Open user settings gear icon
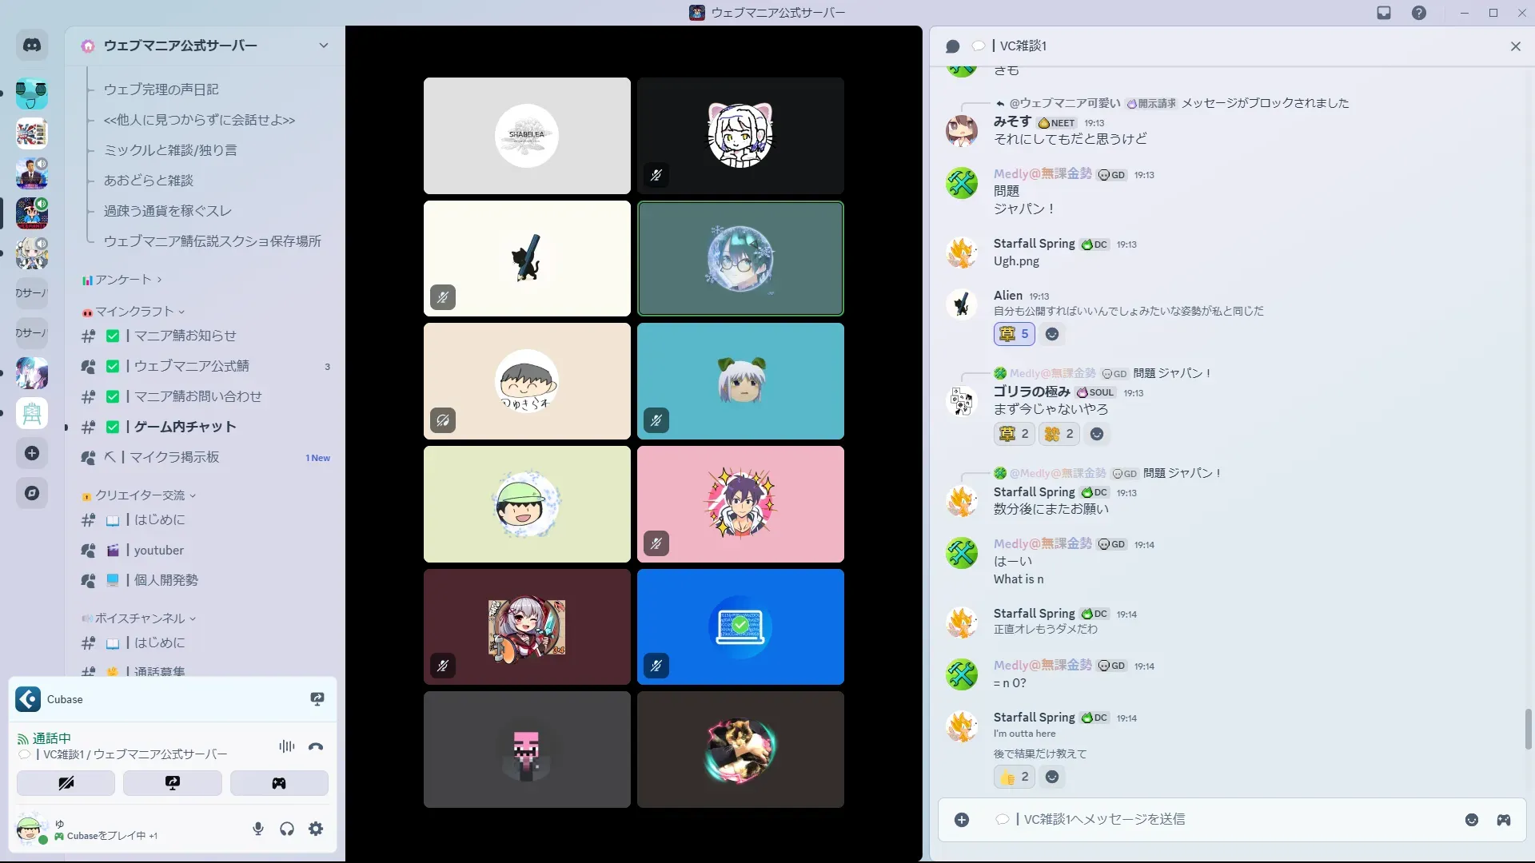 click(316, 829)
